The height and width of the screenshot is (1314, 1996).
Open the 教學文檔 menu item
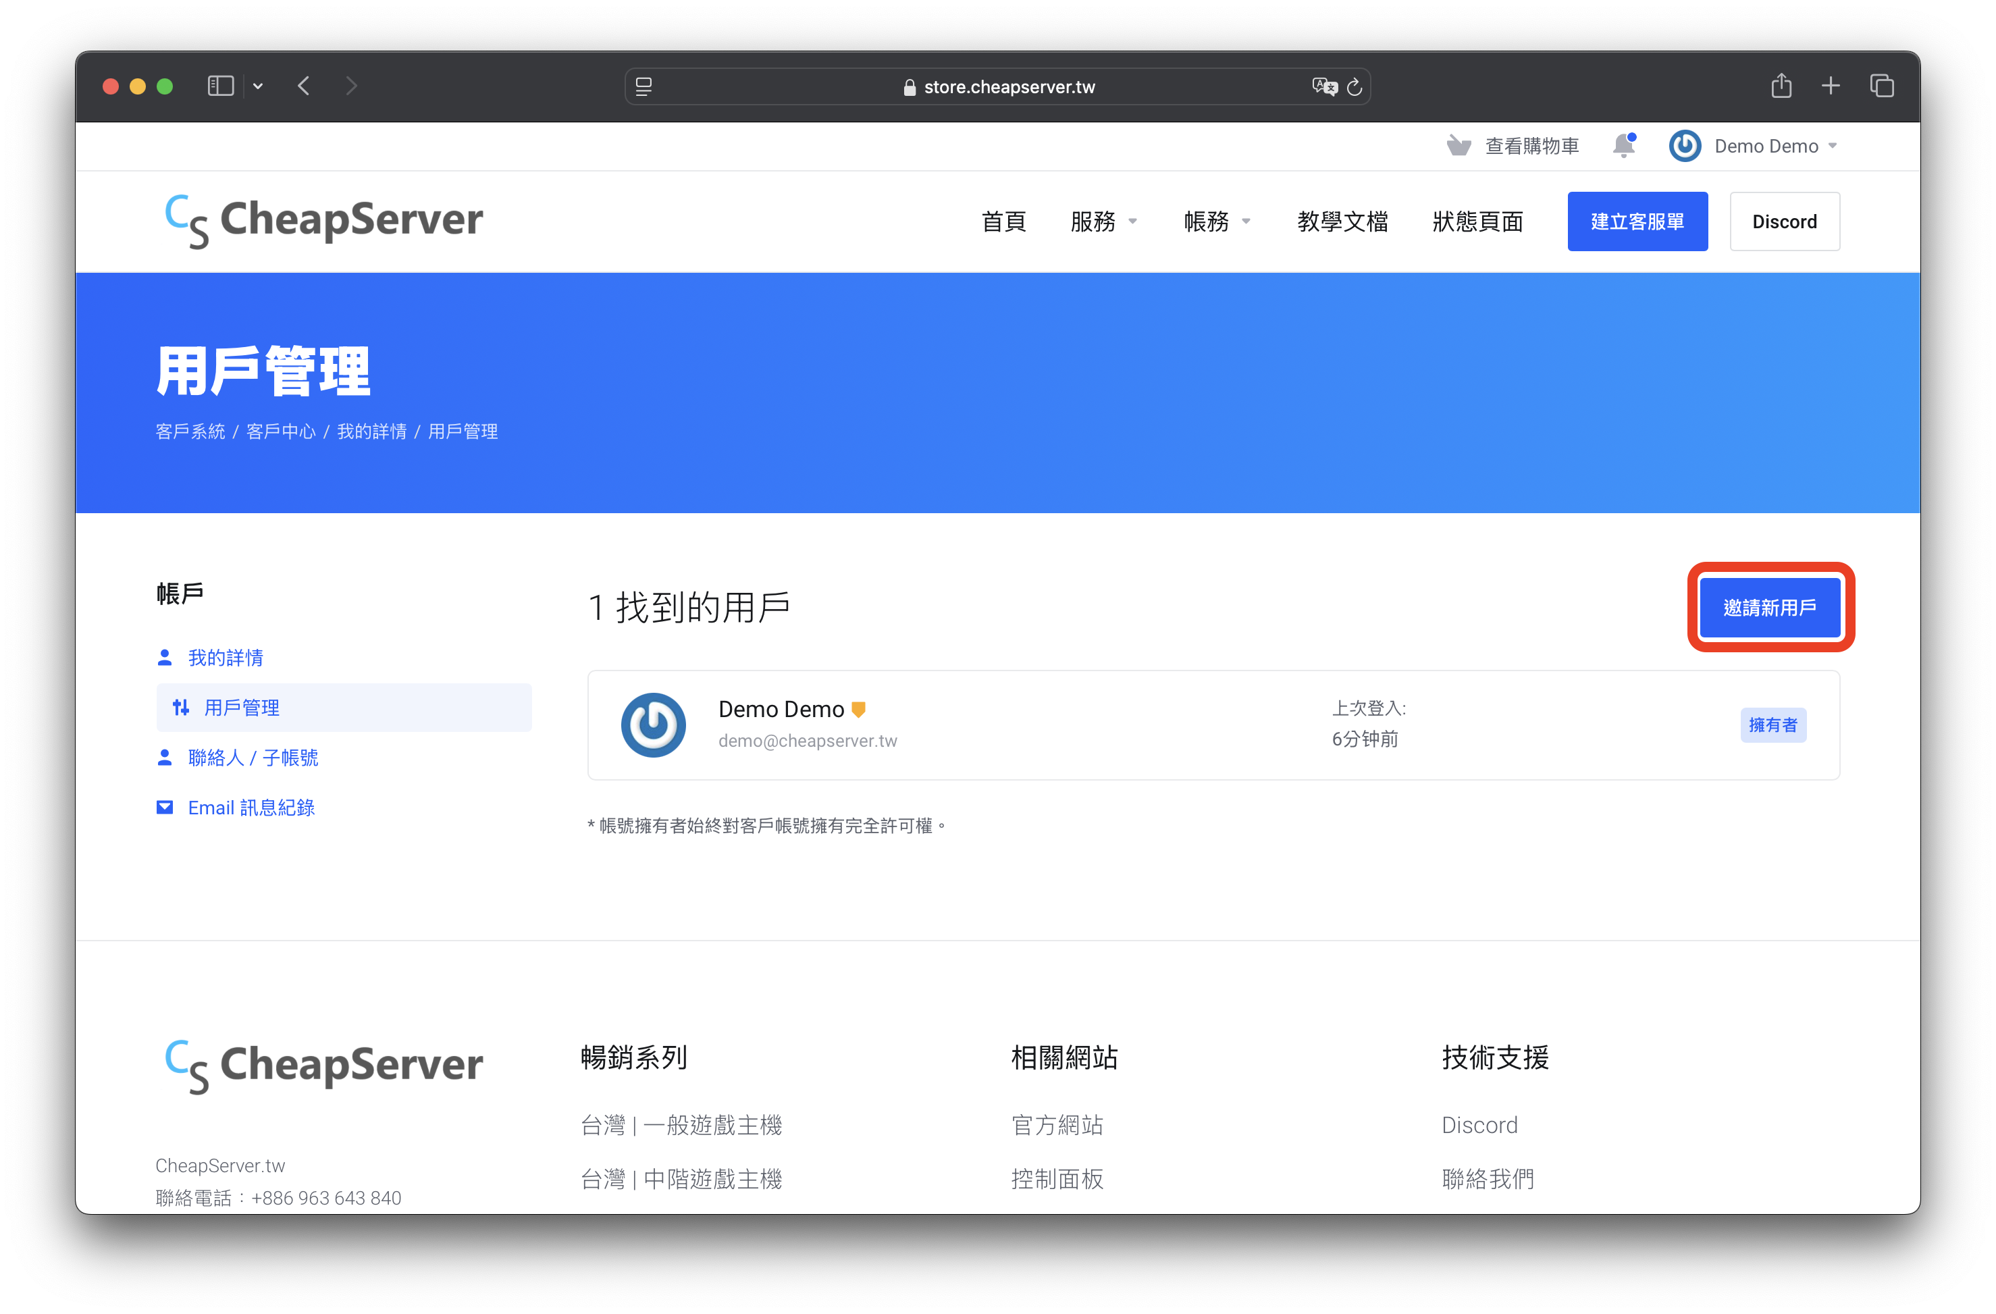coord(1342,221)
